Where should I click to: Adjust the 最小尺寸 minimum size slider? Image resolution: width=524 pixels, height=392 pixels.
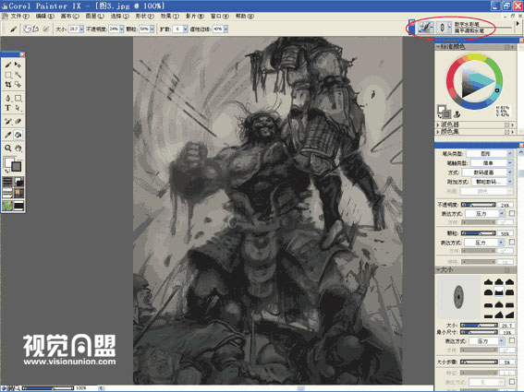point(479,332)
